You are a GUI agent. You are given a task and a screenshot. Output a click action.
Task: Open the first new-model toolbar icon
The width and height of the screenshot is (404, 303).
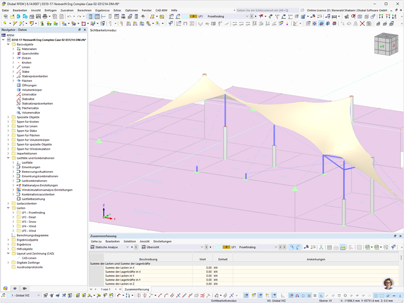coord(6,16)
